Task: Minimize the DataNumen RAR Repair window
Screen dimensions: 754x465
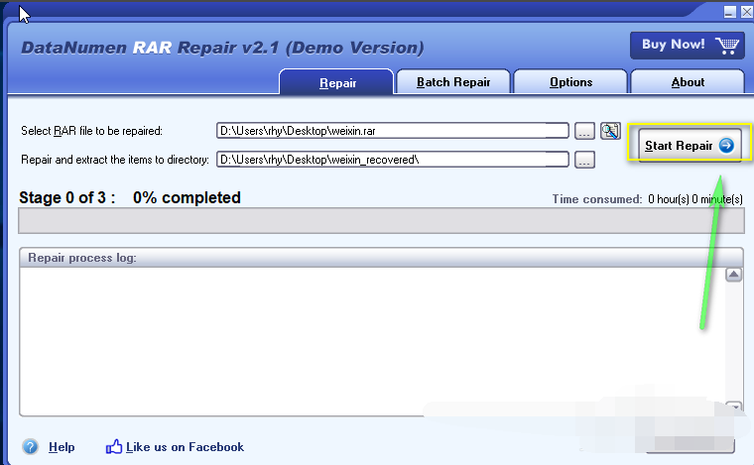Action: click(729, 11)
